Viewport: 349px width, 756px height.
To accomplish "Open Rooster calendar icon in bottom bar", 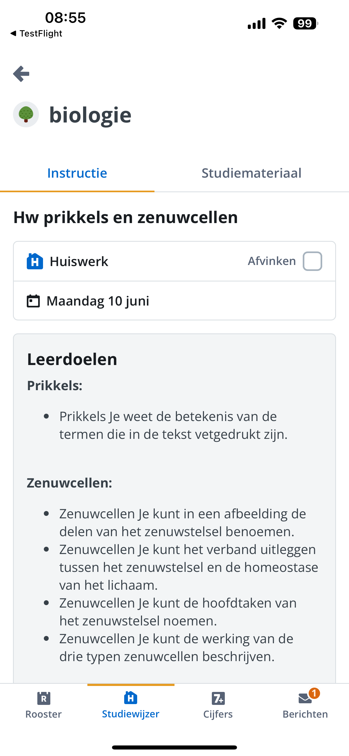I will (x=44, y=698).
